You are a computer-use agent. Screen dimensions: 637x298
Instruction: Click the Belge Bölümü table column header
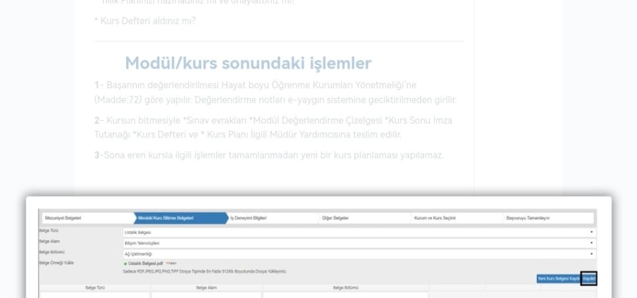[345, 287]
